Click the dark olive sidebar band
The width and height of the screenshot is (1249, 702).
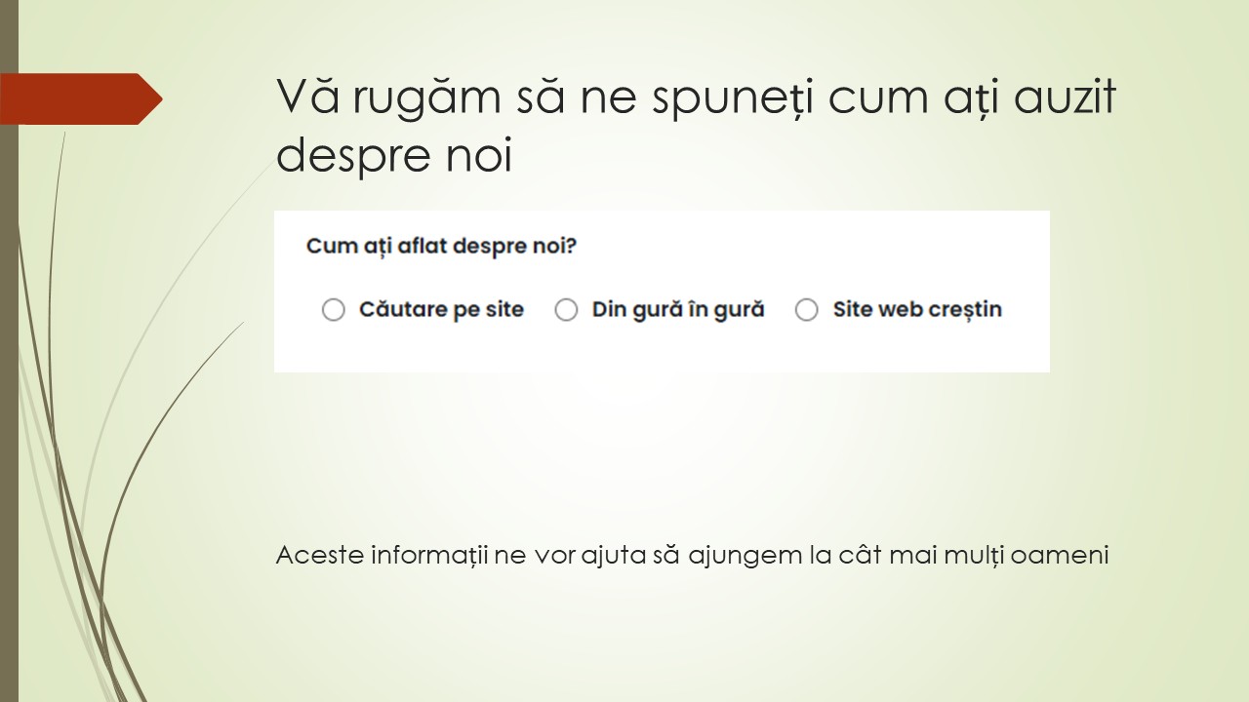10,390
